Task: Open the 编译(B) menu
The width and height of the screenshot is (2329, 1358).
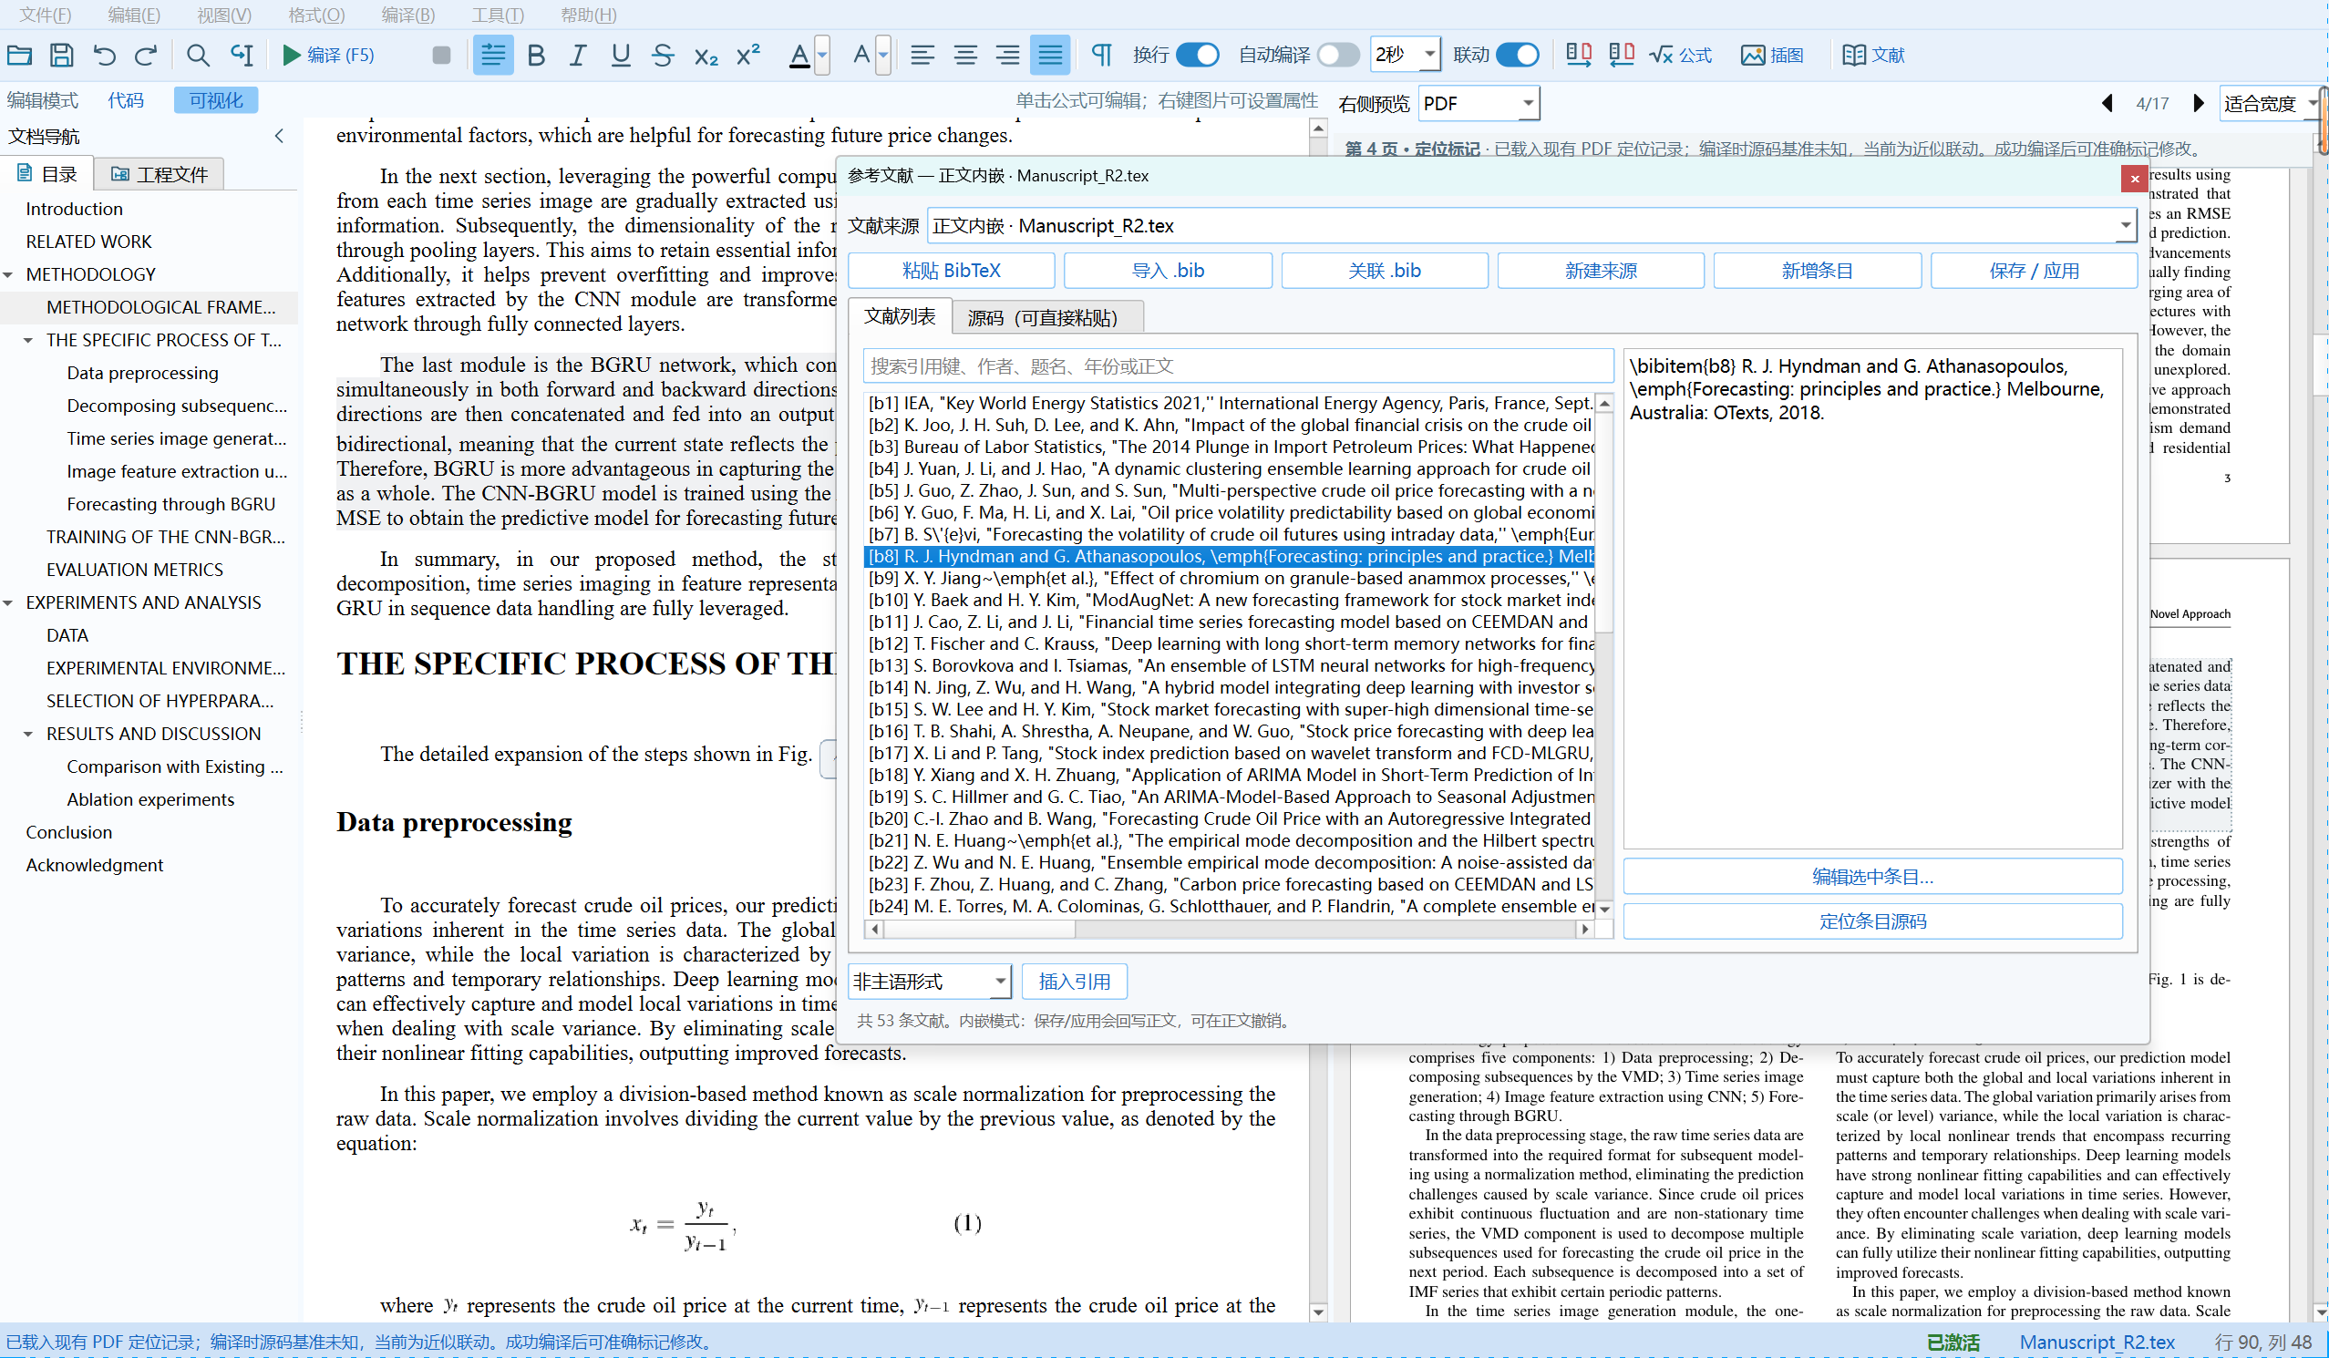Action: pos(407,15)
